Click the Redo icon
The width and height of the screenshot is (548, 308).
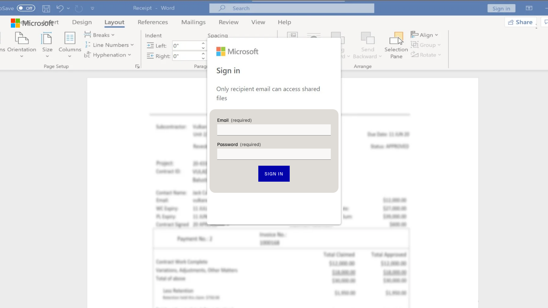78,9
